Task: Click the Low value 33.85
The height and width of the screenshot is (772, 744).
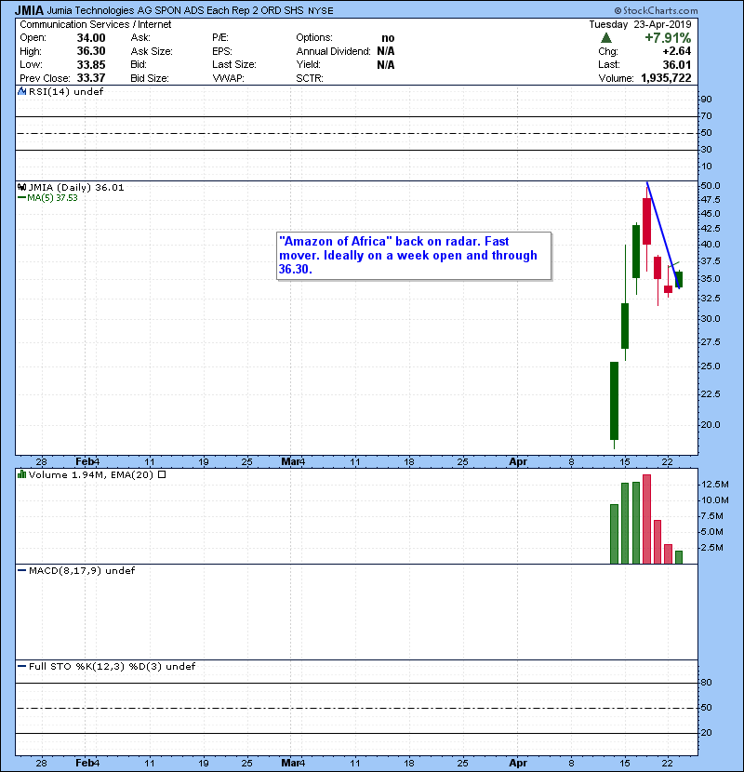Action: 91,64
